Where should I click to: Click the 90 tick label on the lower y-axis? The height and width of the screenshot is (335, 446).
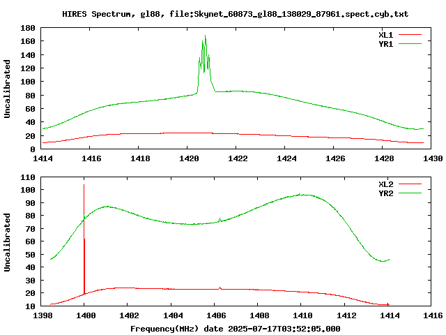(31, 203)
